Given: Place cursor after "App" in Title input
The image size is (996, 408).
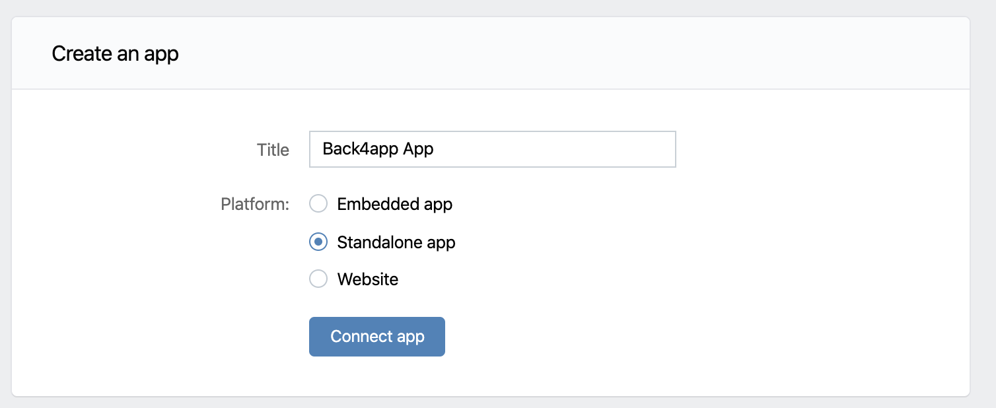Looking at the screenshot, I should point(435,149).
